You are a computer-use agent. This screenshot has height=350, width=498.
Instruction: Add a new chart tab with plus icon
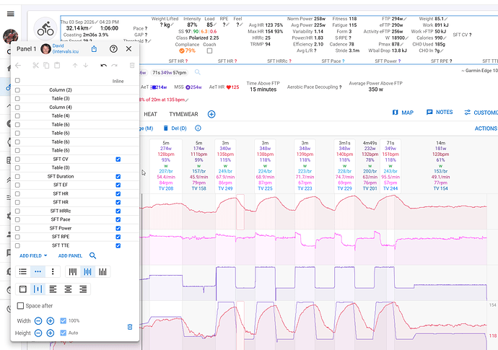[211, 114]
